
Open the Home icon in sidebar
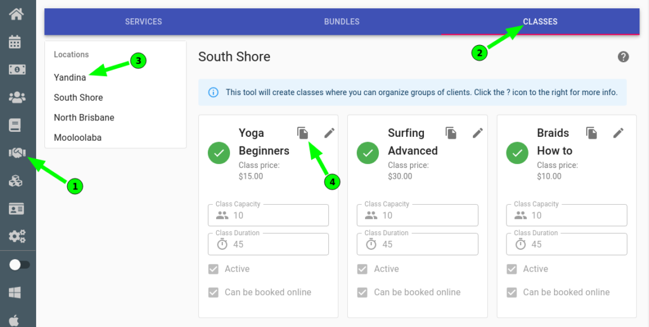16,15
